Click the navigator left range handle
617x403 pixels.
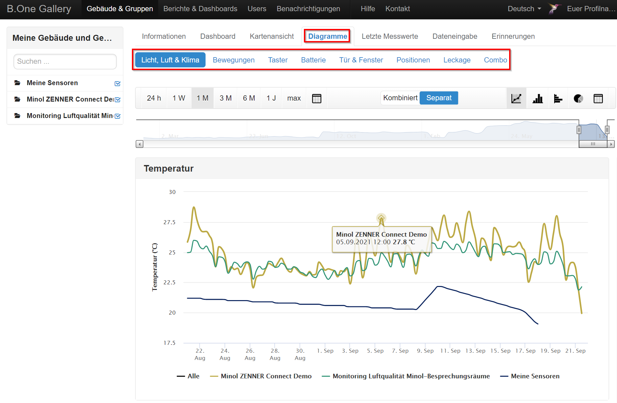point(579,130)
